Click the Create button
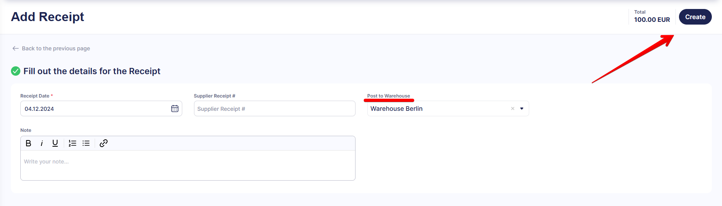This screenshot has height=206, width=722. [x=695, y=17]
